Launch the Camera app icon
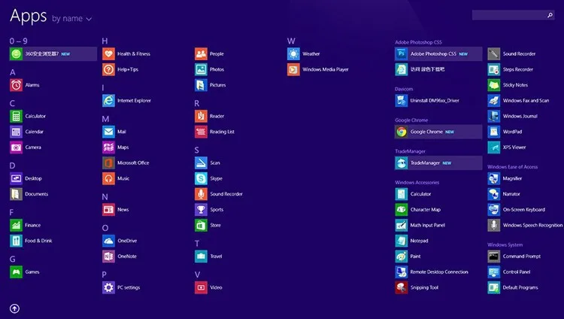Viewport: 564px width, 319px height. point(16,147)
